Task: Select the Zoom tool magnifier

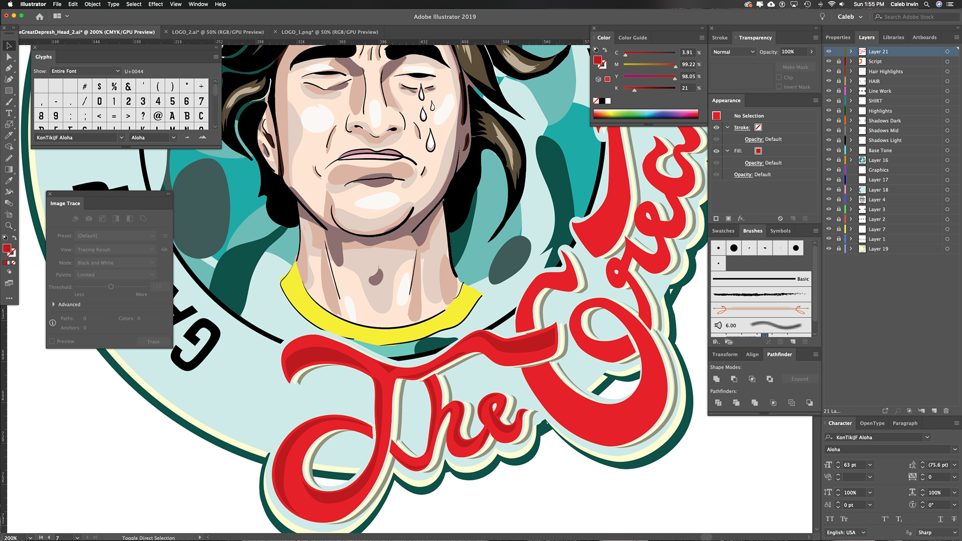Action: coord(9,226)
